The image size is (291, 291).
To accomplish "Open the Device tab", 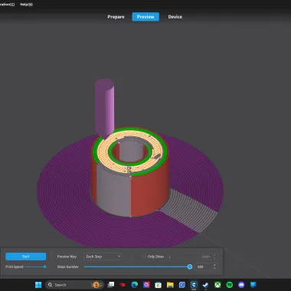I will click(175, 17).
